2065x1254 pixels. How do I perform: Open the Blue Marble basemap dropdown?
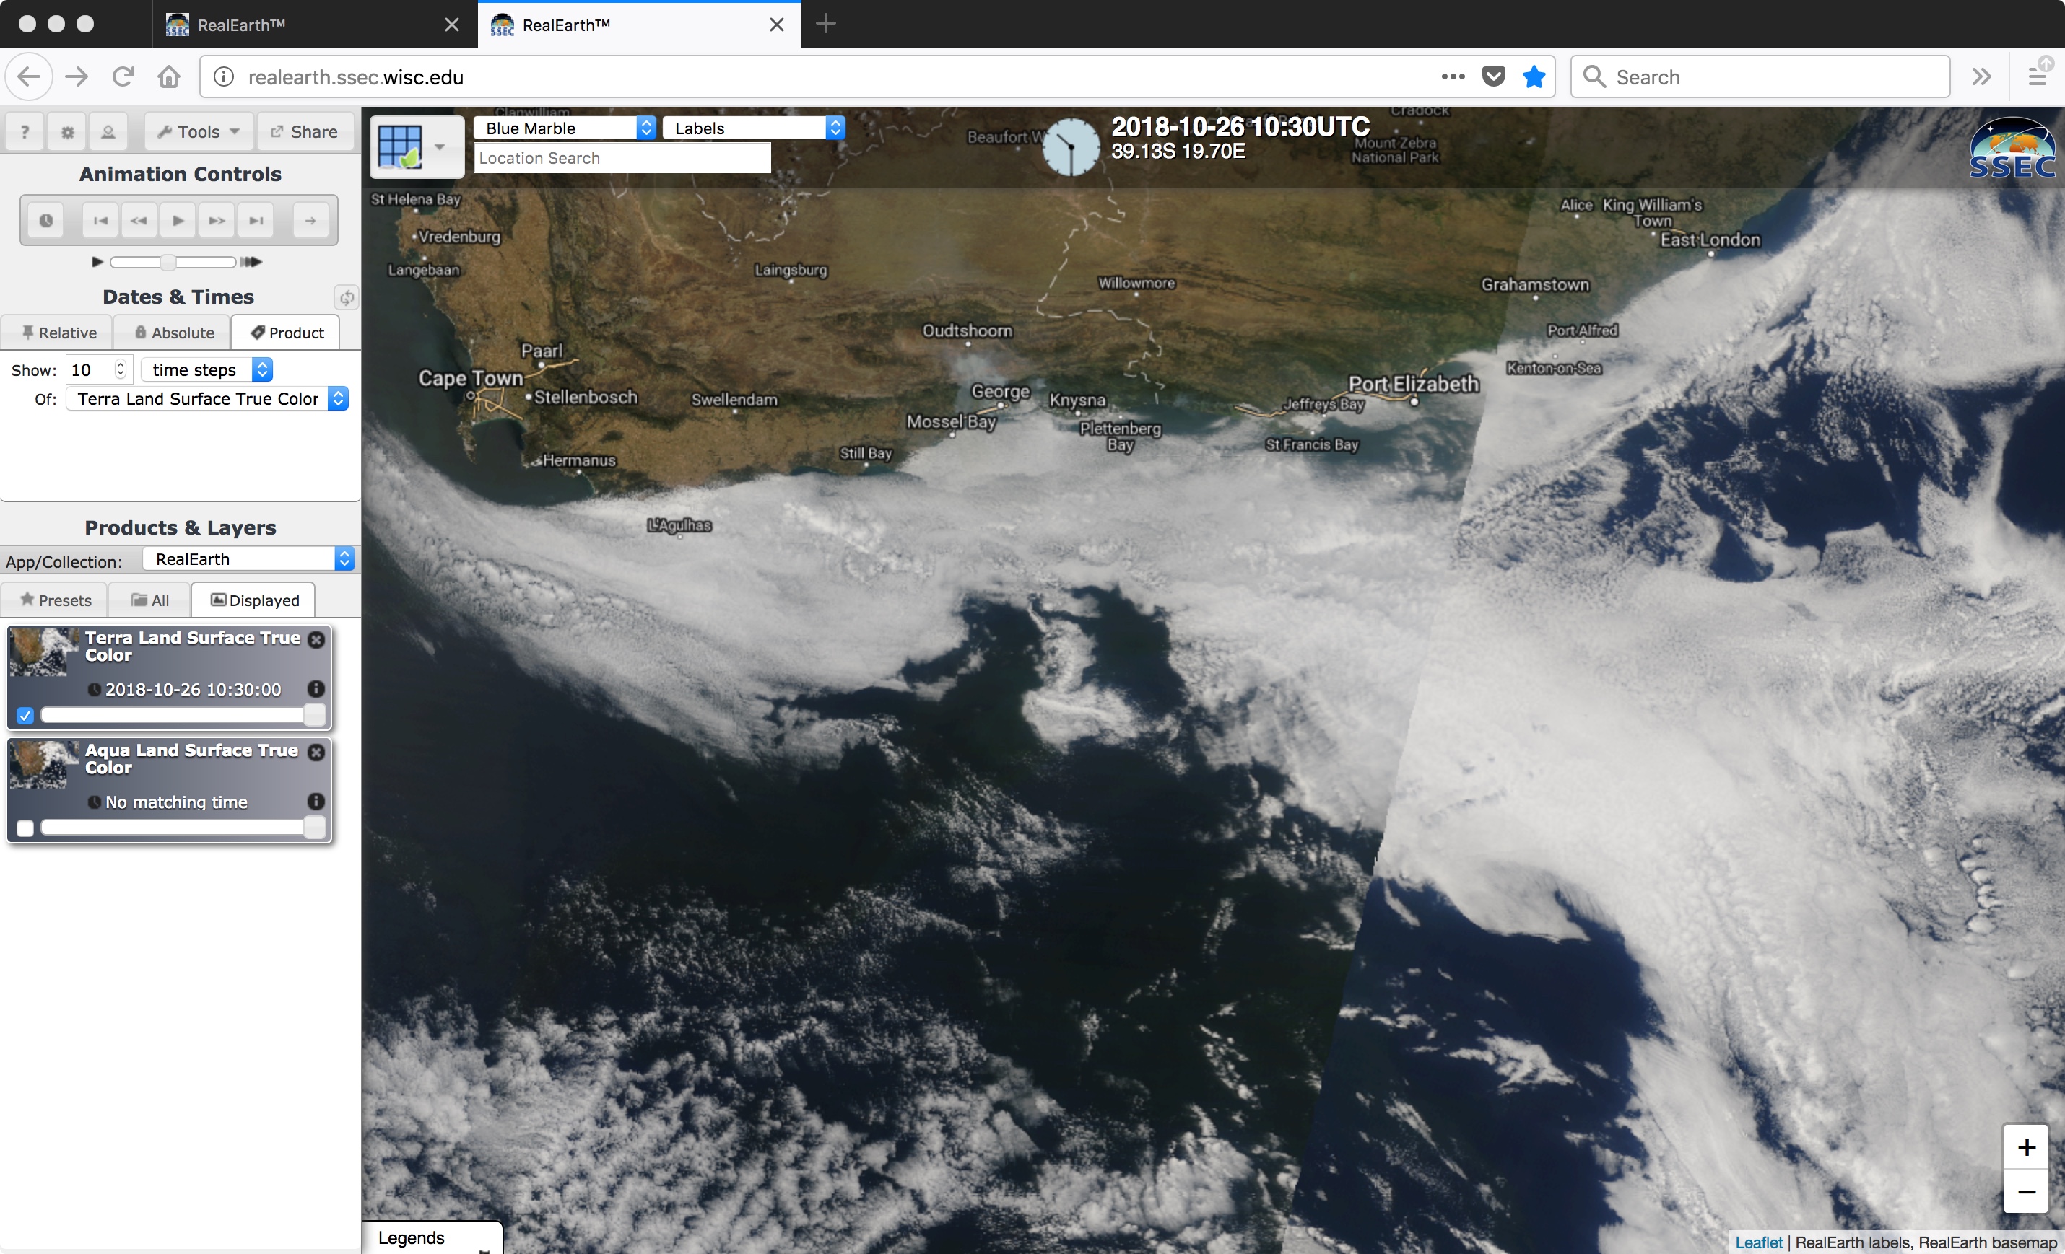tap(564, 128)
